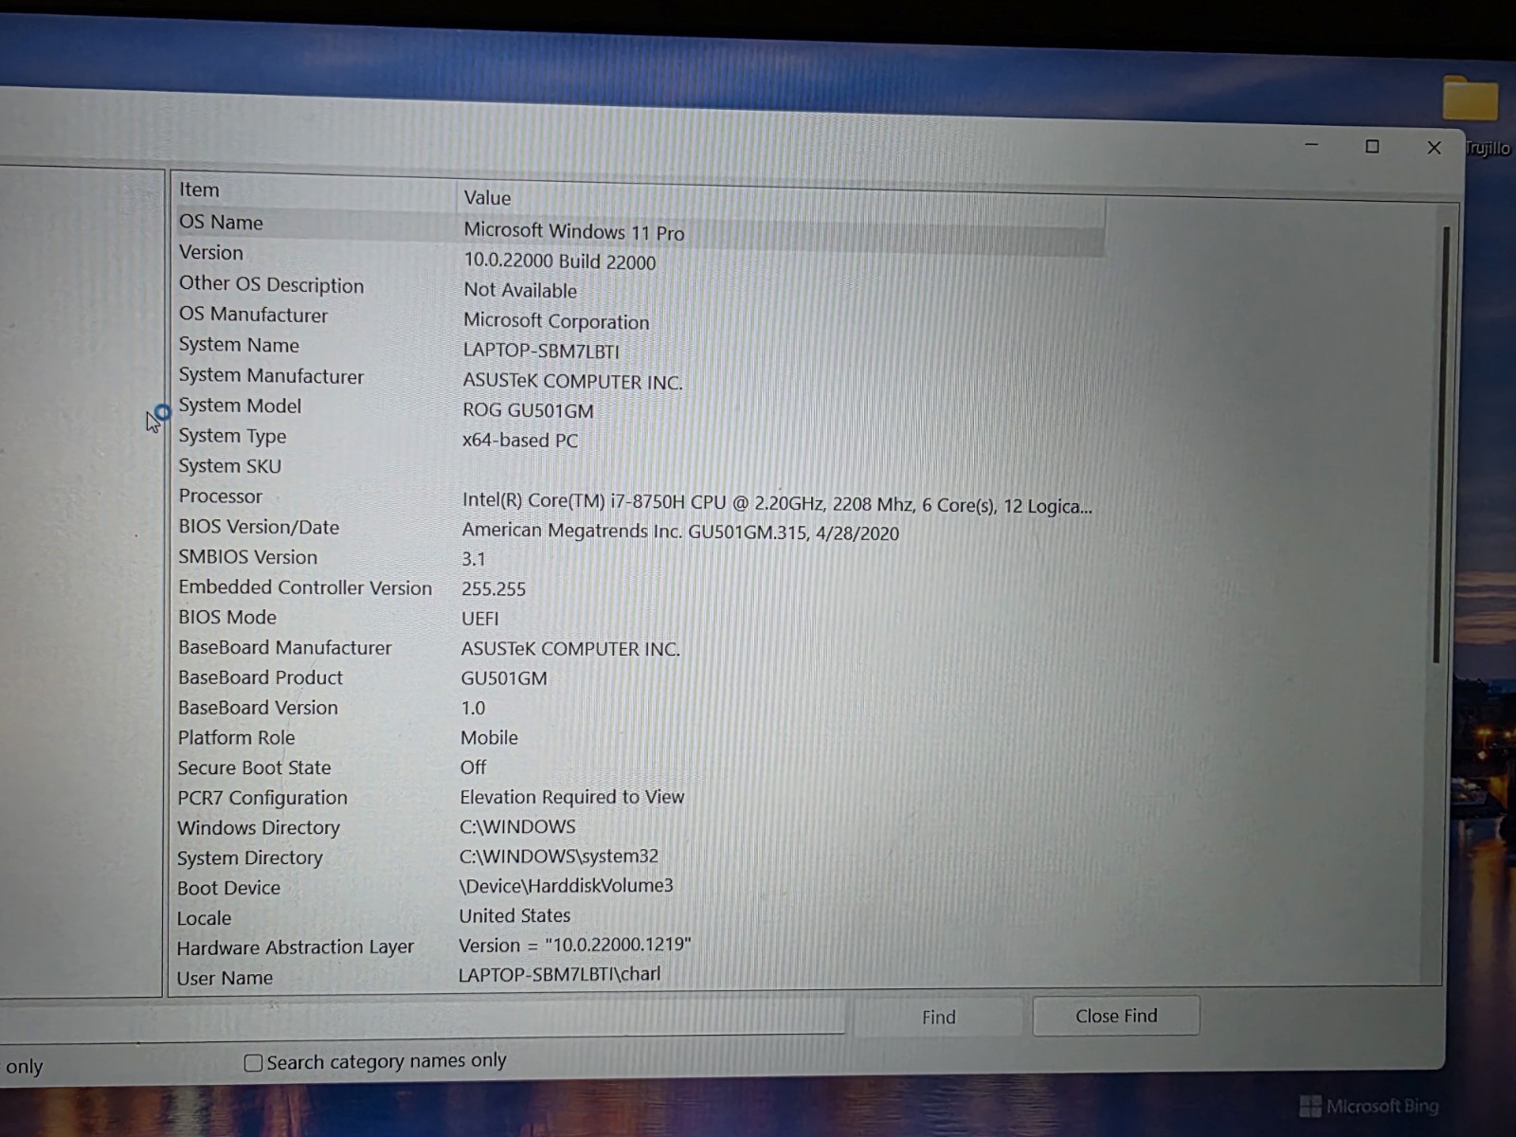Select the Windows Directory row label
1516x1137 pixels.
point(259,828)
